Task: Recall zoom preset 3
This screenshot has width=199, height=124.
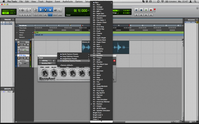Action: (x=25, y=15)
